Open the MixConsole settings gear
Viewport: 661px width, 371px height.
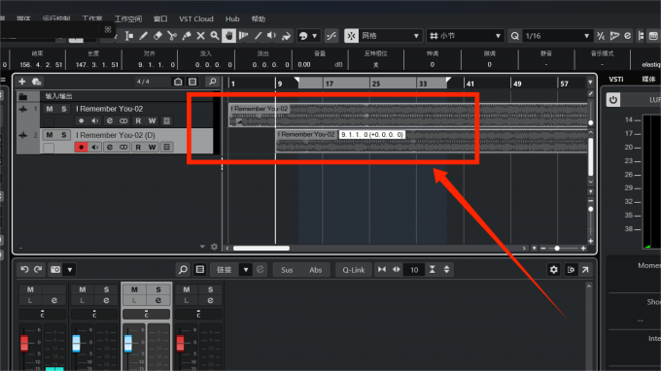(553, 270)
